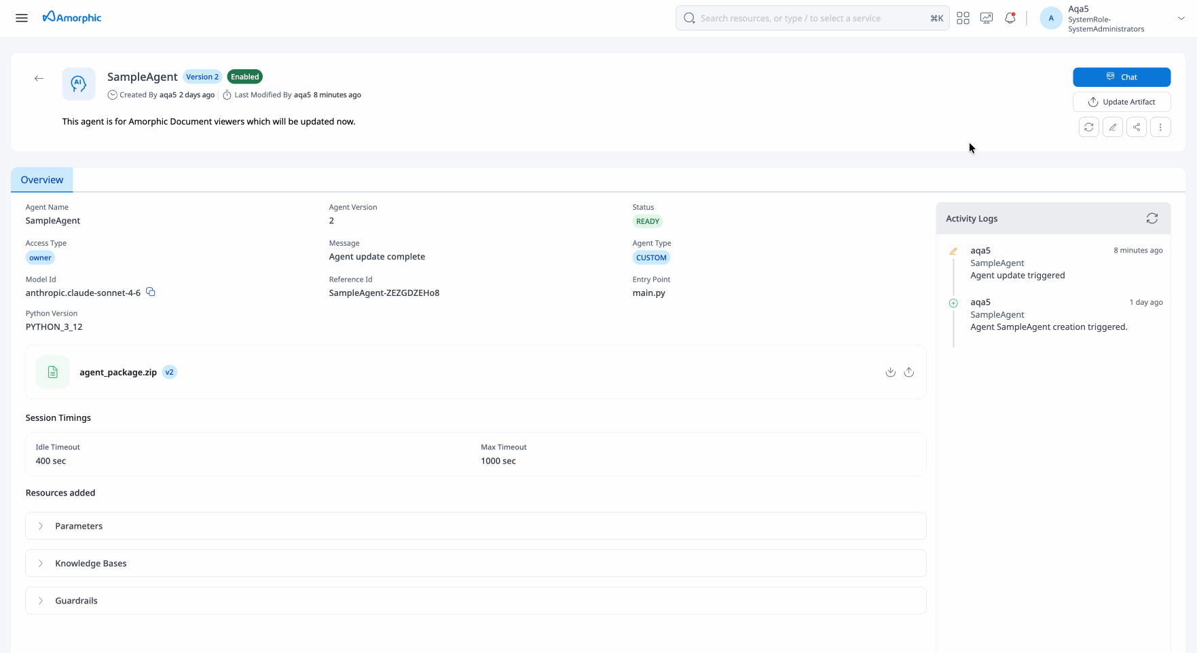1197x653 pixels.
Task: Expand the Guardrails section
Action: (476, 601)
